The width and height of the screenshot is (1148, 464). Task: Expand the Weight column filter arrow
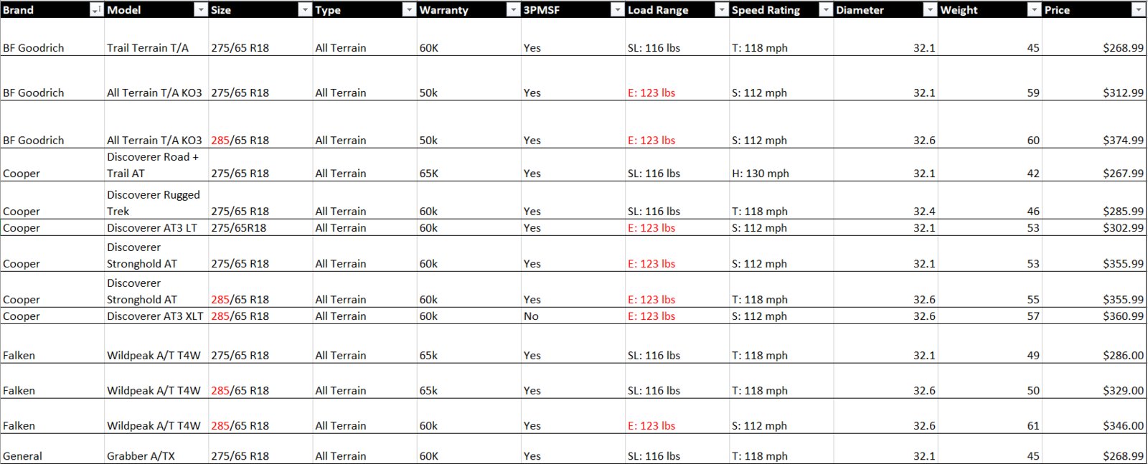coord(1033,10)
